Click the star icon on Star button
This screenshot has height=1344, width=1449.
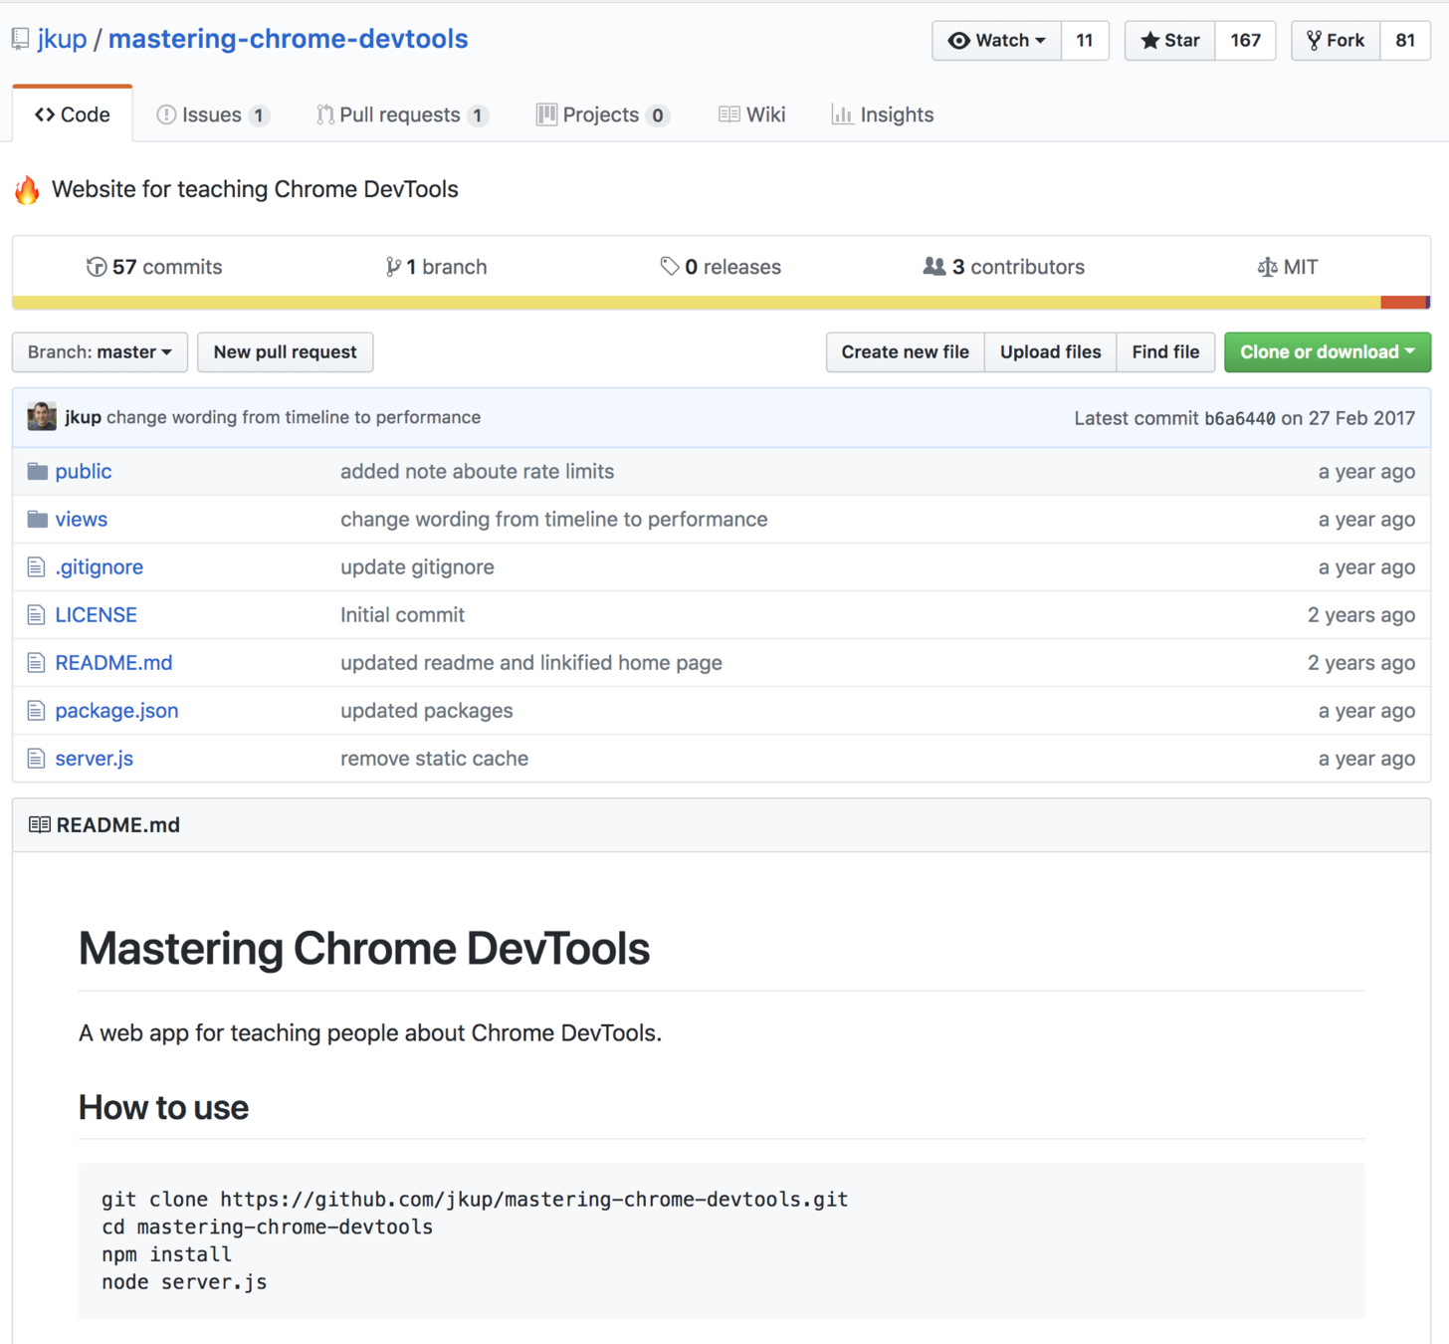point(1149,40)
